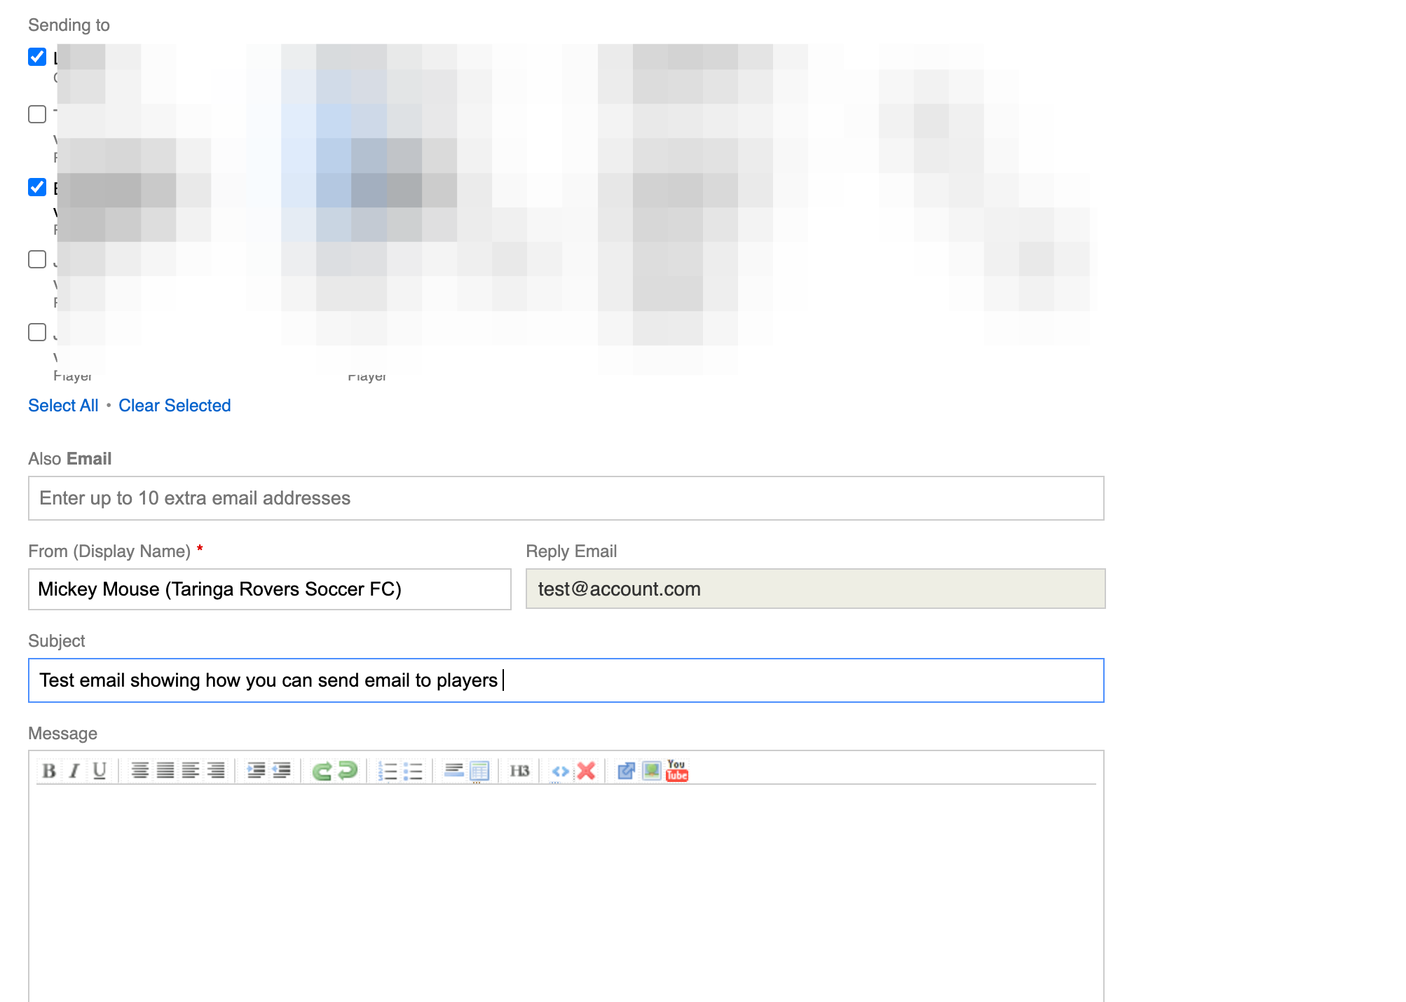
Task: Increase indent in message editor
Action: pos(257,771)
